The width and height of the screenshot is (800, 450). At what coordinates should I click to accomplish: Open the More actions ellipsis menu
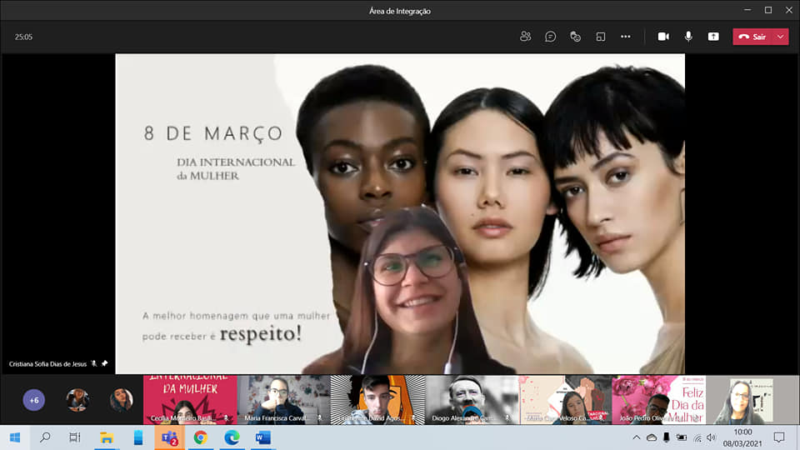click(x=625, y=37)
